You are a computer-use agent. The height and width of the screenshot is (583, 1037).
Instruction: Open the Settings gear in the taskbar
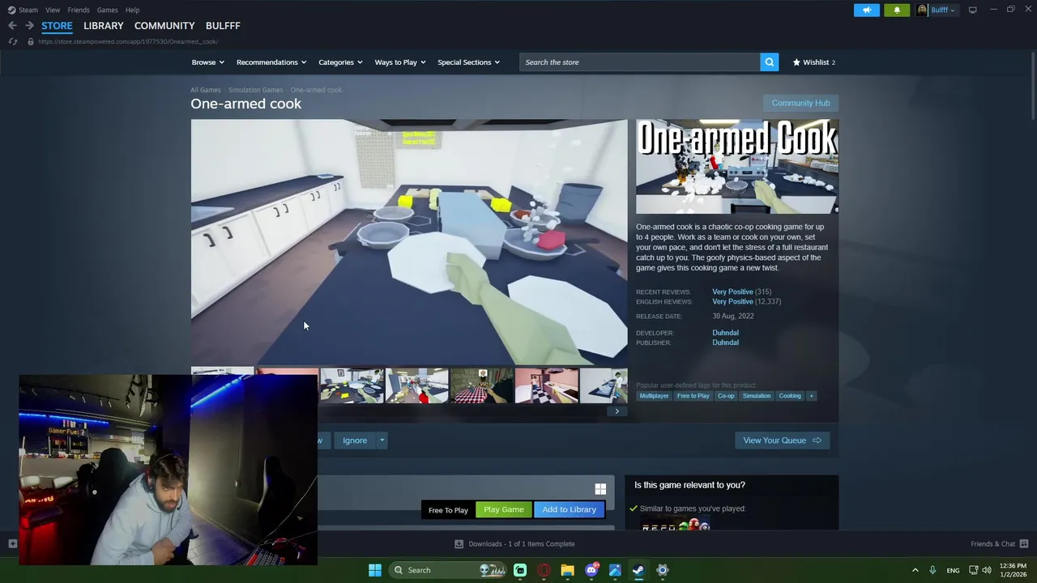click(x=663, y=570)
